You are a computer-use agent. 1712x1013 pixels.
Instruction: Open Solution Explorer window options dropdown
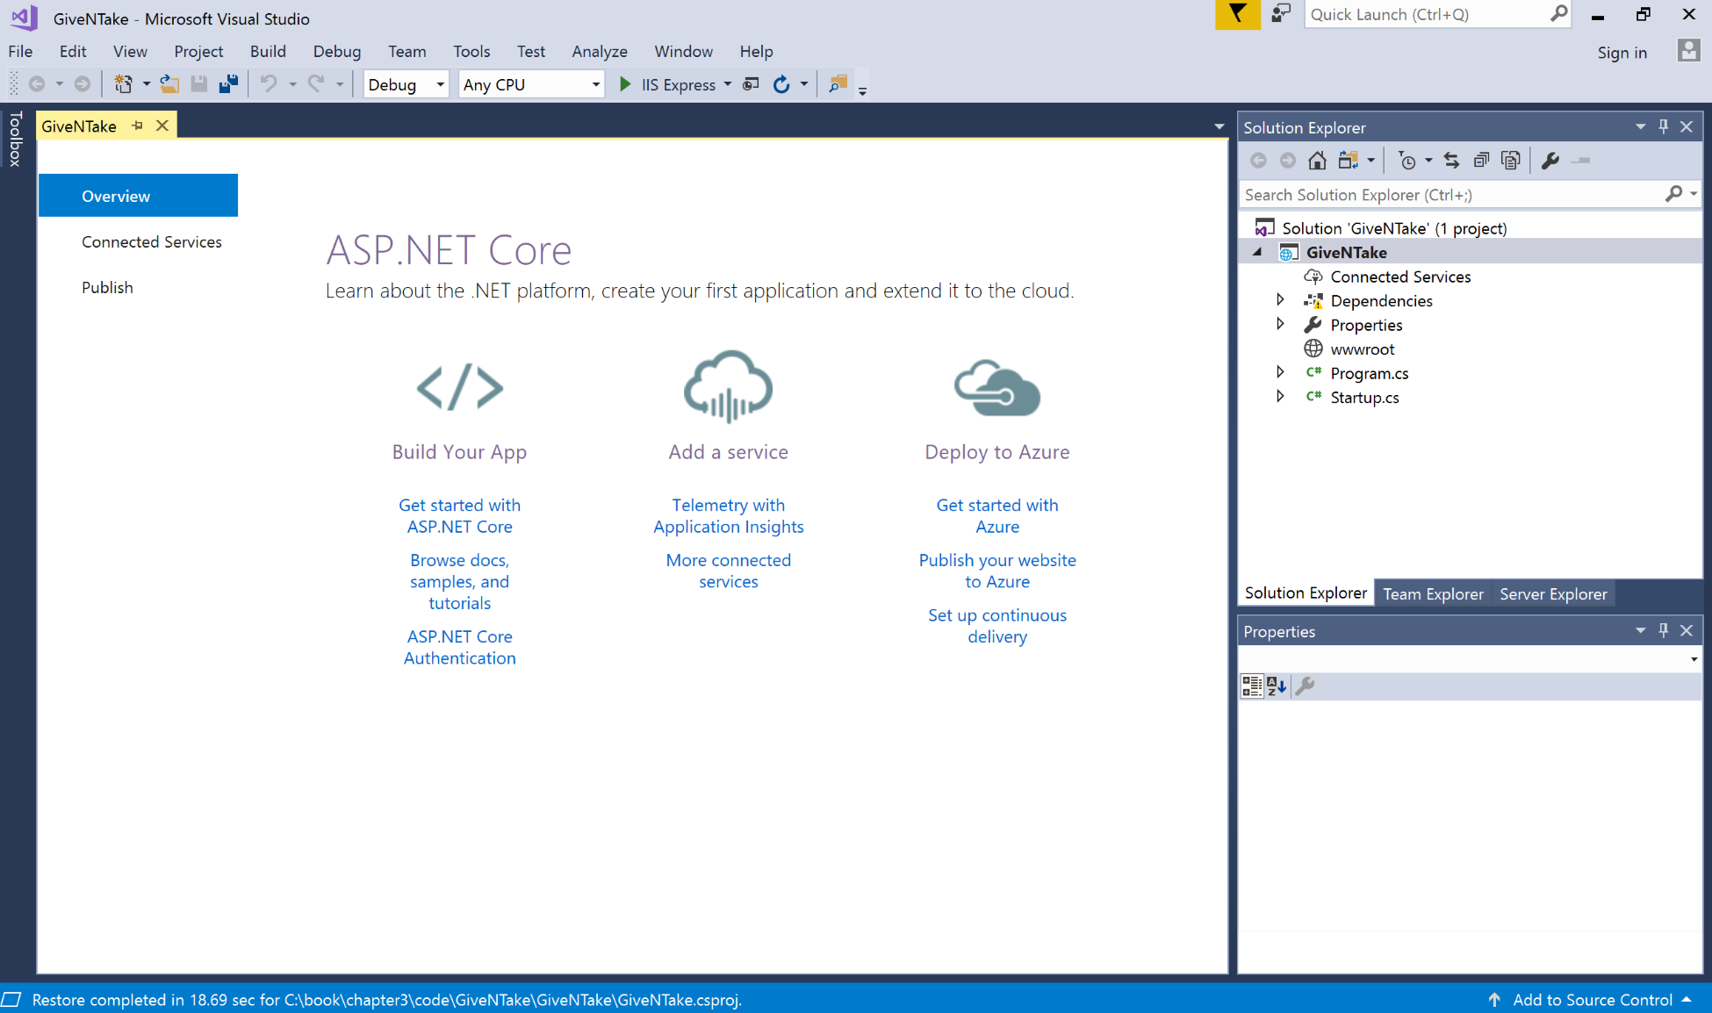pos(1639,126)
